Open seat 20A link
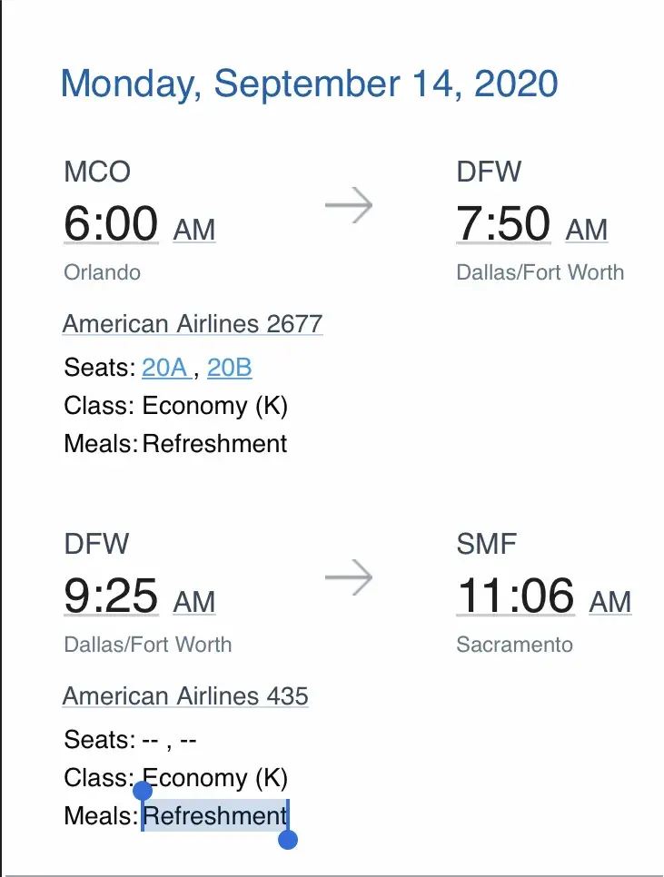 [x=164, y=368]
